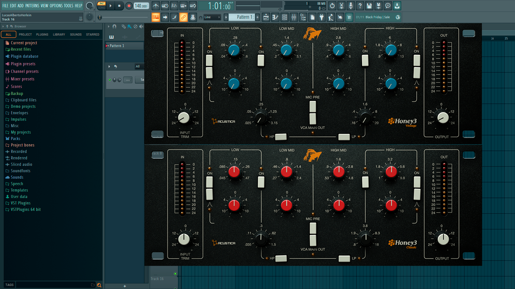Open the piano roll view icon
The height and width of the screenshot is (289, 515).
(275, 17)
